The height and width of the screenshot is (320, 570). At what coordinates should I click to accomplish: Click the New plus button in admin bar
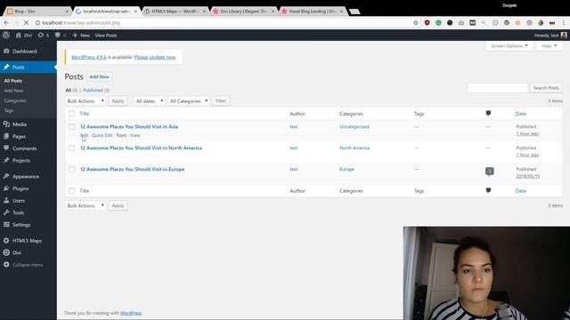81,36
